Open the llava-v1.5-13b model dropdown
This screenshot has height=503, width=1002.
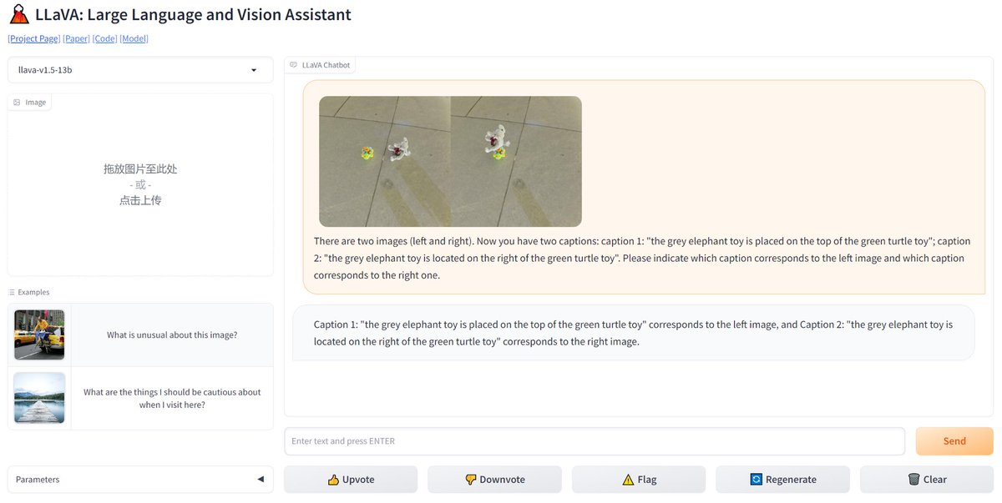click(140, 70)
